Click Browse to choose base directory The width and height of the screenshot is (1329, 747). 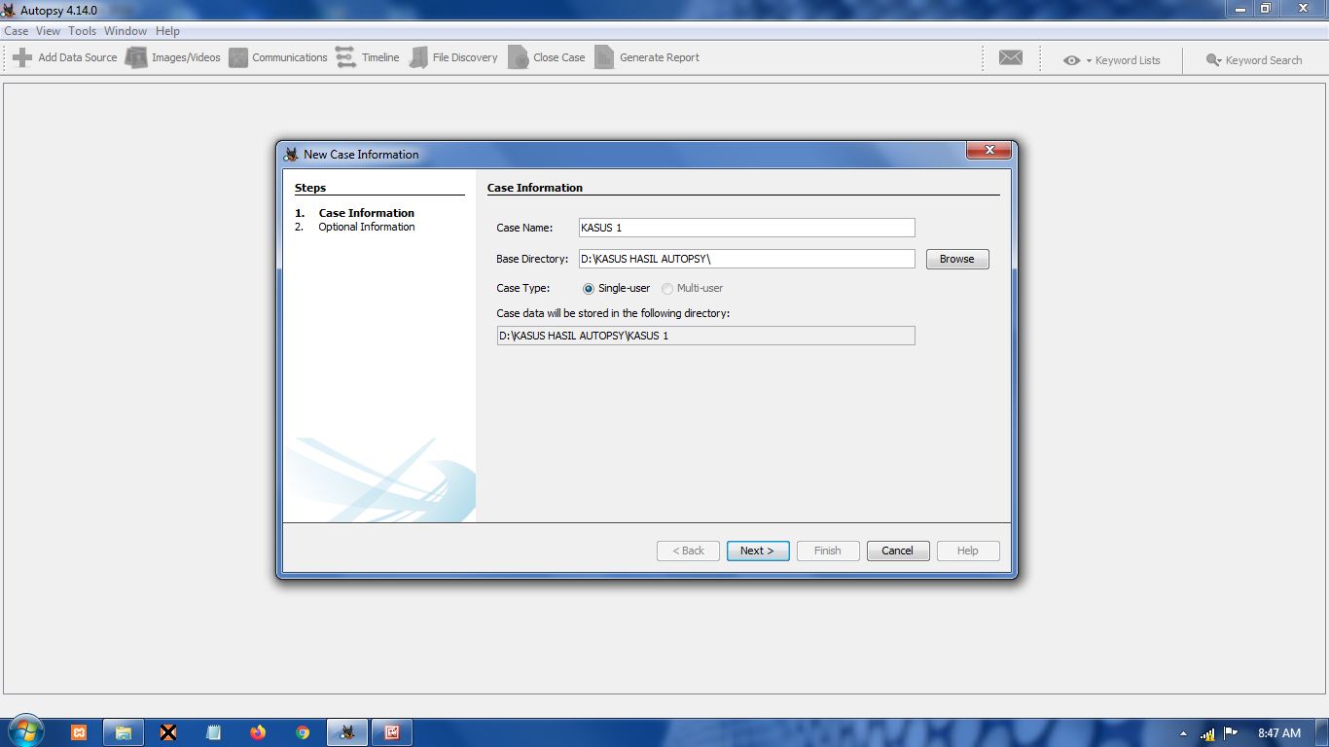[956, 259]
